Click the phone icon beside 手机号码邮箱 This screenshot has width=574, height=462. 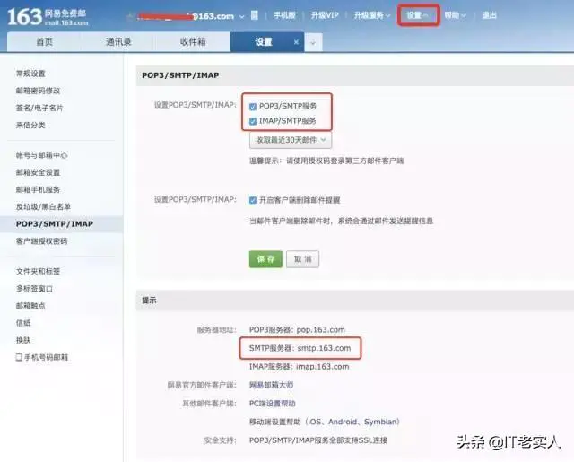(18, 357)
